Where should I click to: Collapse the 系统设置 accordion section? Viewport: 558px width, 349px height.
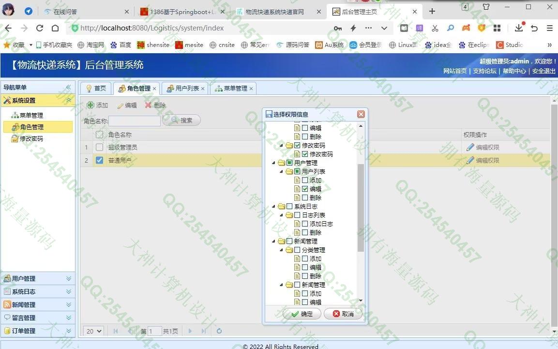click(69, 100)
